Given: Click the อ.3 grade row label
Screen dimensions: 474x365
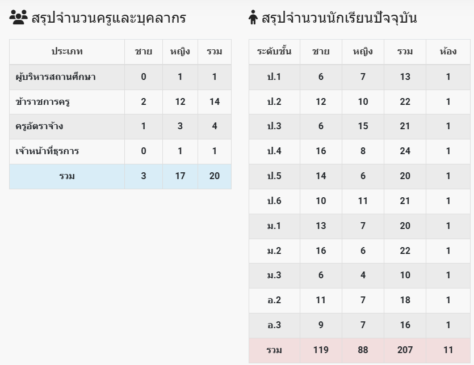Looking at the screenshot, I should (x=274, y=325).
